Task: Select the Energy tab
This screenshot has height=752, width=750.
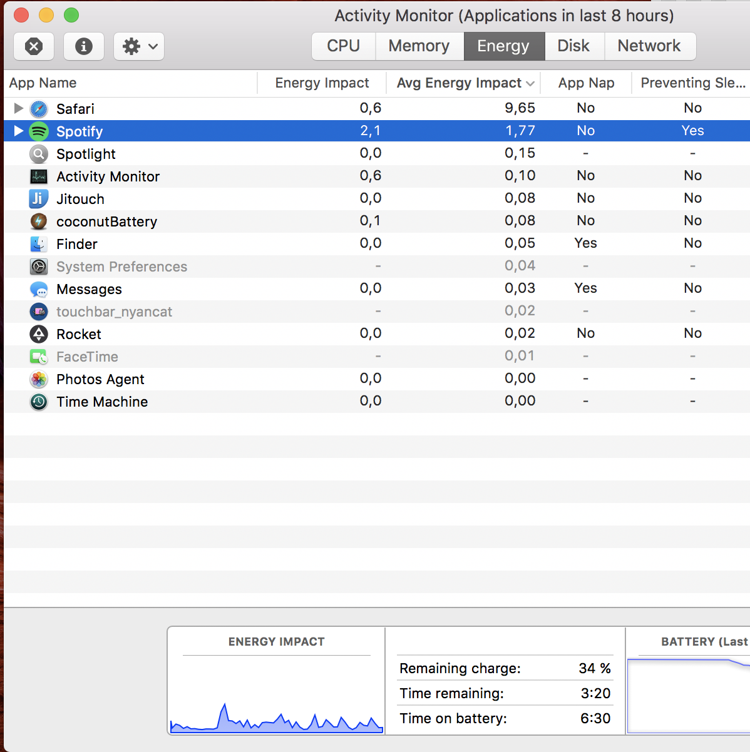Action: click(x=504, y=46)
